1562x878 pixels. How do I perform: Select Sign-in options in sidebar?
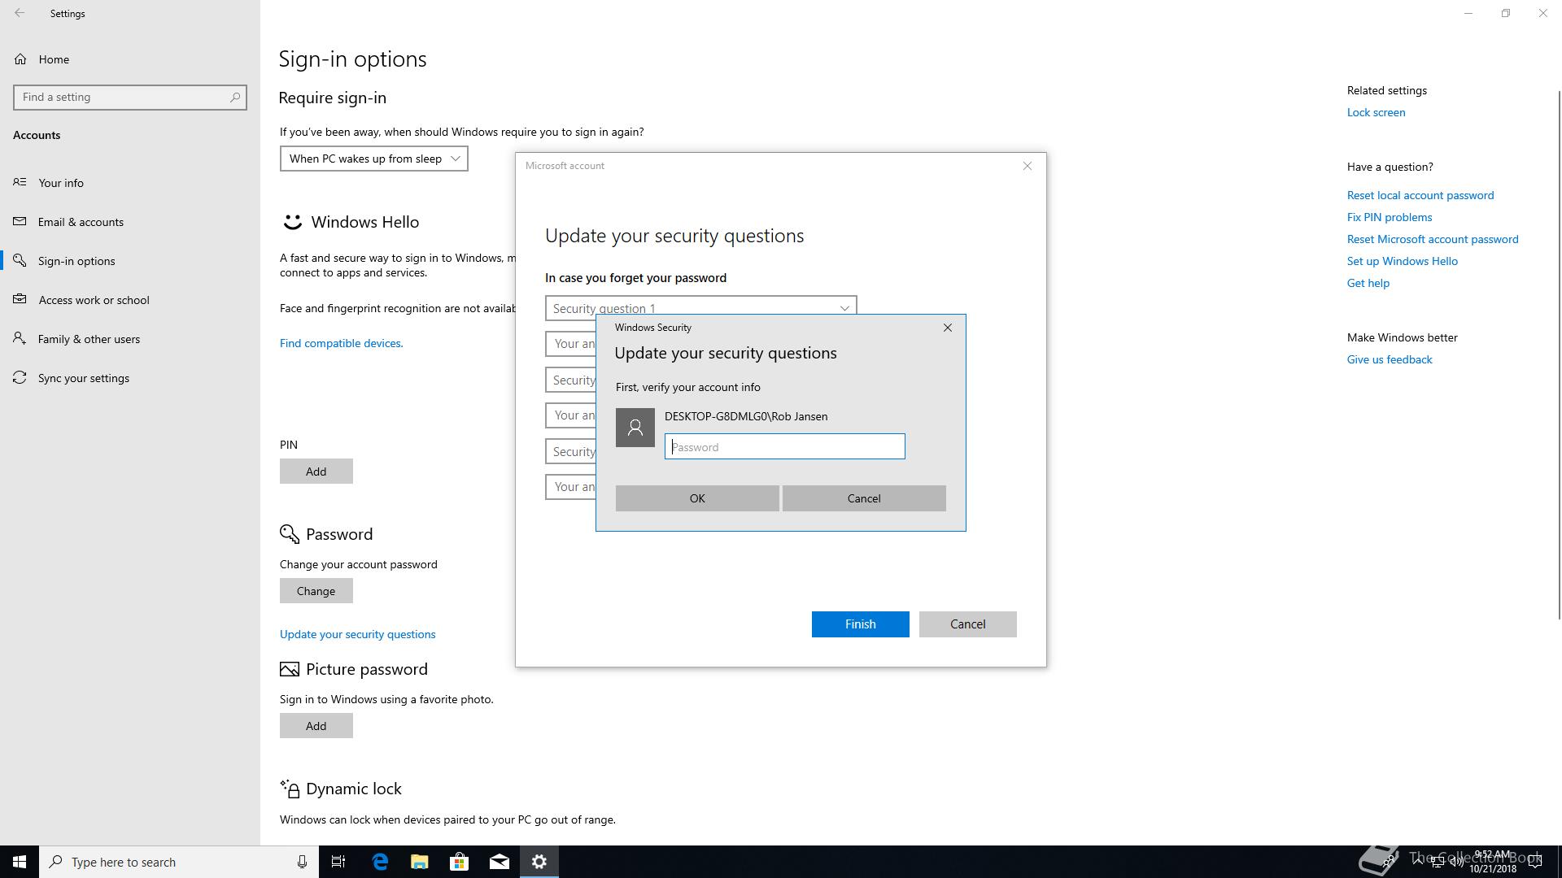click(x=130, y=261)
